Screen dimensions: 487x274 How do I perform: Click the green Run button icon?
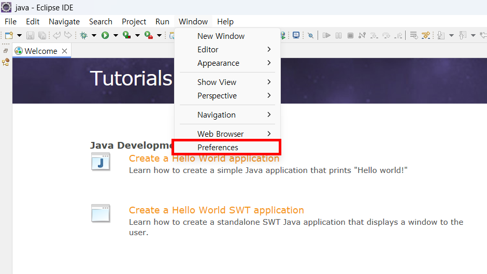tap(105, 35)
